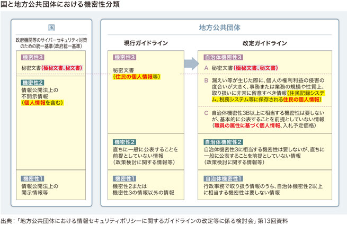This screenshot has width=347, height=225.
Task: Click highlighted 住民記録システム、税務システム text
Action: 268,96
